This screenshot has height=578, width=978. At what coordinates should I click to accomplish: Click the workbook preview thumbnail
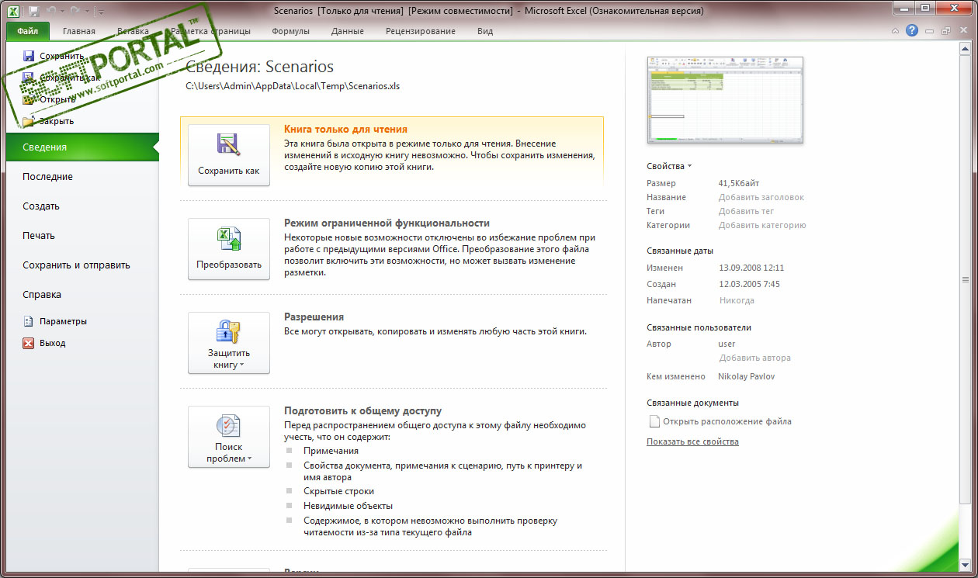point(725,100)
